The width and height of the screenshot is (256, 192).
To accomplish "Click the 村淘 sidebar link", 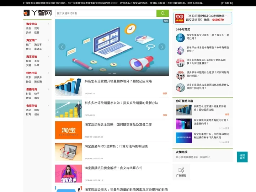I will (x=28, y=114).
